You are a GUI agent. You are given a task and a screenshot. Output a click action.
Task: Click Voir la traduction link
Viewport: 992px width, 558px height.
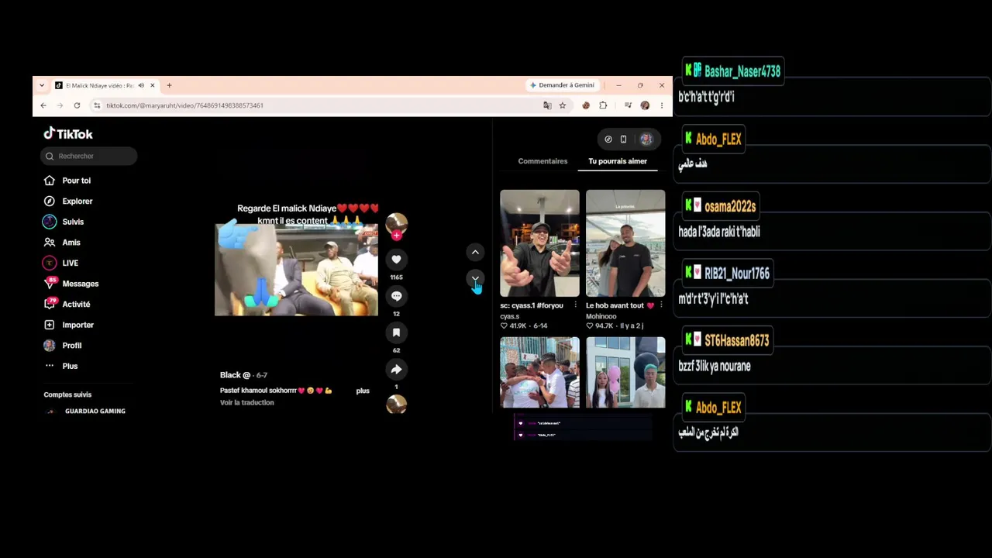[x=247, y=403]
